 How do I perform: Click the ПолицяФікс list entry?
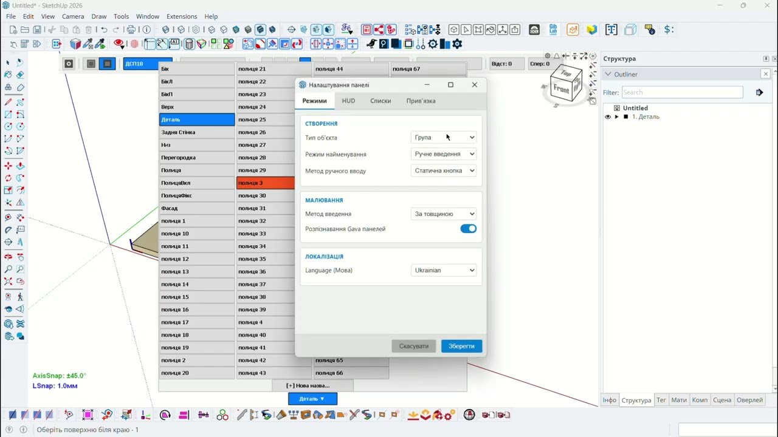(x=197, y=195)
